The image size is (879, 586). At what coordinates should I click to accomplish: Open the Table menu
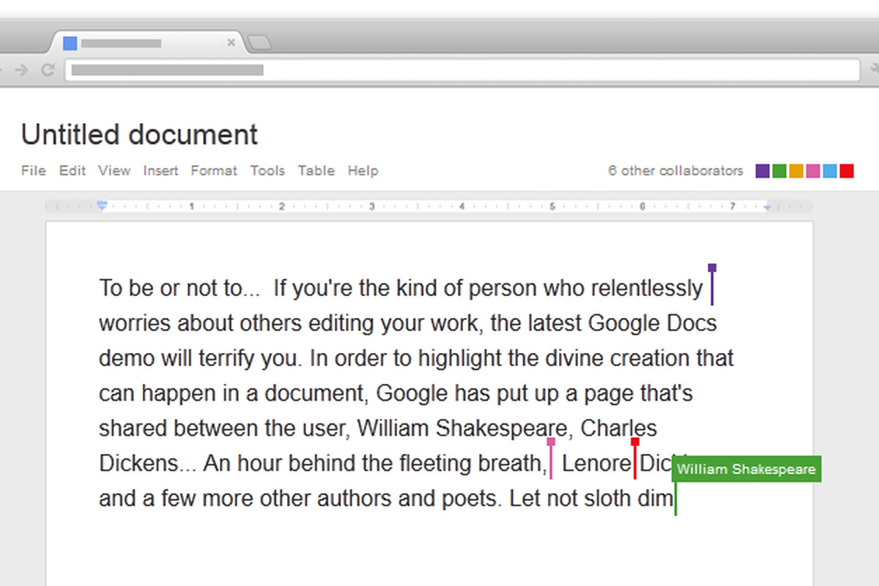pos(316,171)
